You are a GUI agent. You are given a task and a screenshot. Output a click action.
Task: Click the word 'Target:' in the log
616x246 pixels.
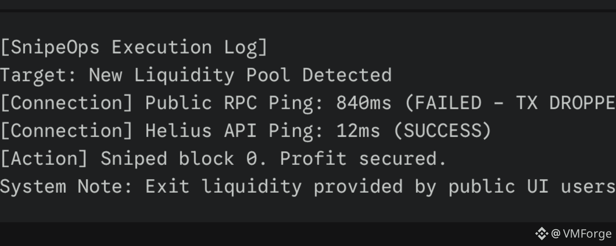(x=39, y=75)
